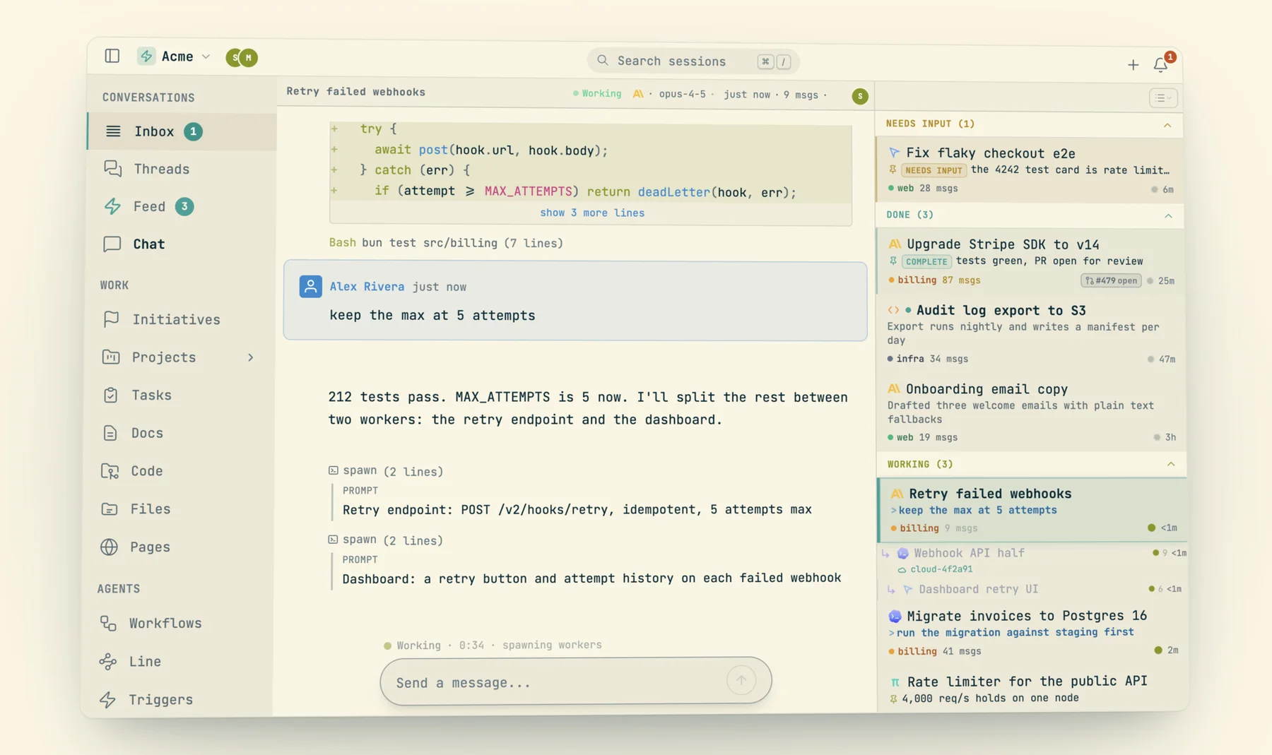Screen dimensions: 1272x755
Task: Collapse the WORKING section
Action: 1171,464
